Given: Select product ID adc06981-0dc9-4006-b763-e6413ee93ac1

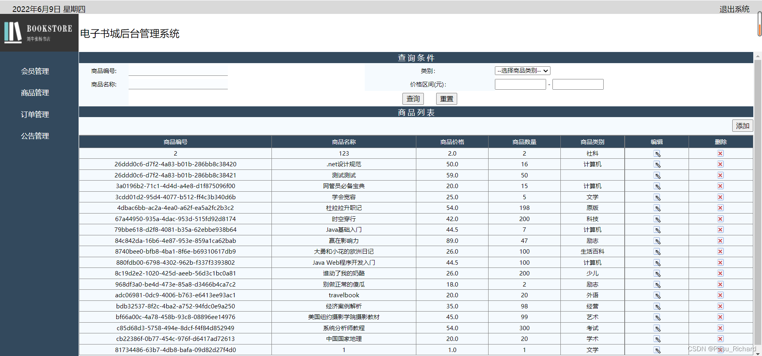Looking at the screenshot, I should tap(175, 295).
